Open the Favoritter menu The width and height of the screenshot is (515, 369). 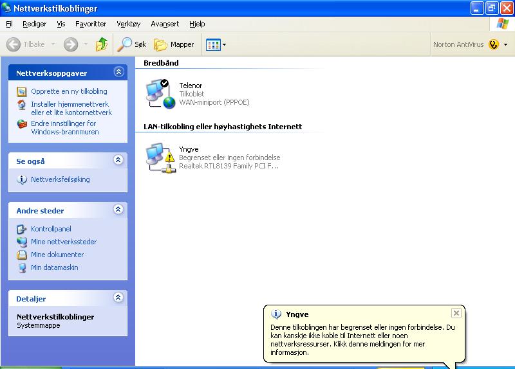91,24
